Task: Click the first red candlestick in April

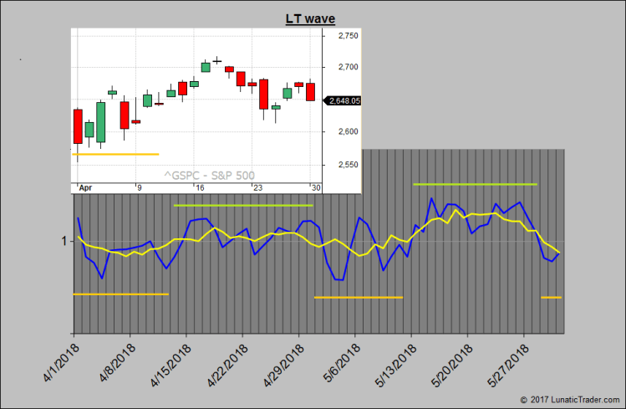Action: click(x=78, y=125)
